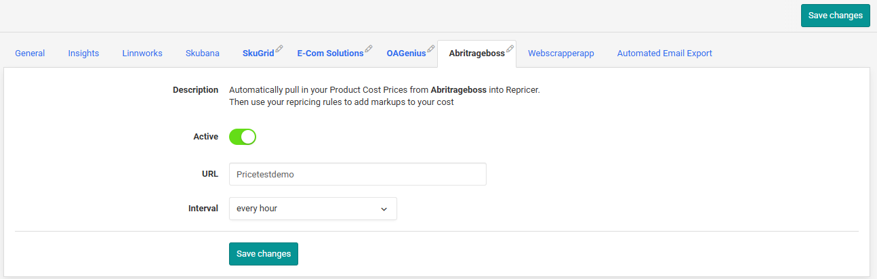This screenshot has height=279, width=877.
Task: Click the plug icon beside SkuGrid
Action: click(x=279, y=49)
